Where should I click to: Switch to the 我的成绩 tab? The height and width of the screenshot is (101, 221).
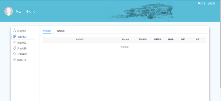[60, 31]
